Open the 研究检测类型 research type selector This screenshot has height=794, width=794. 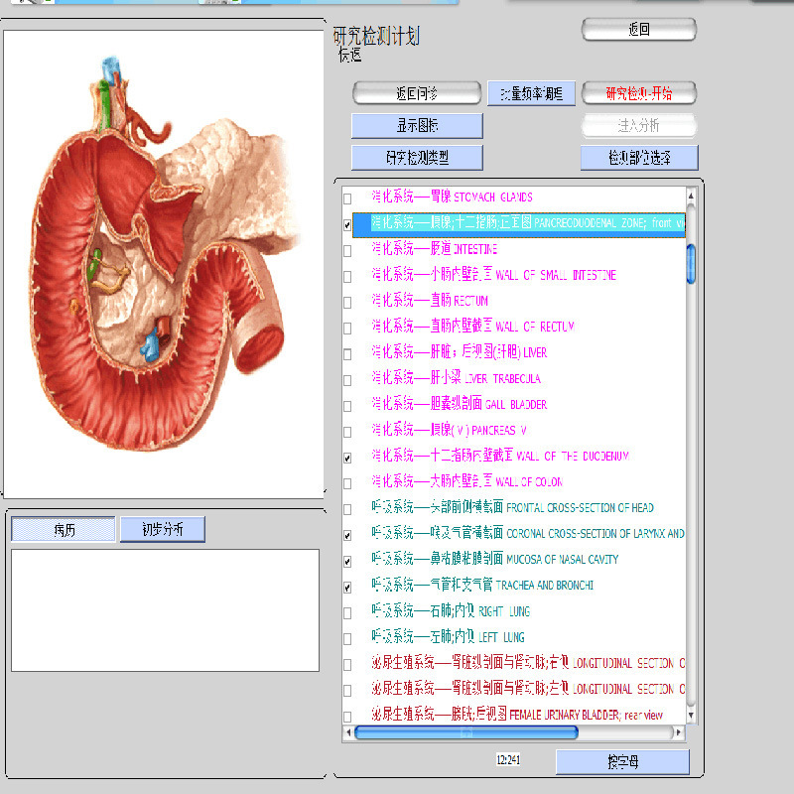417,158
